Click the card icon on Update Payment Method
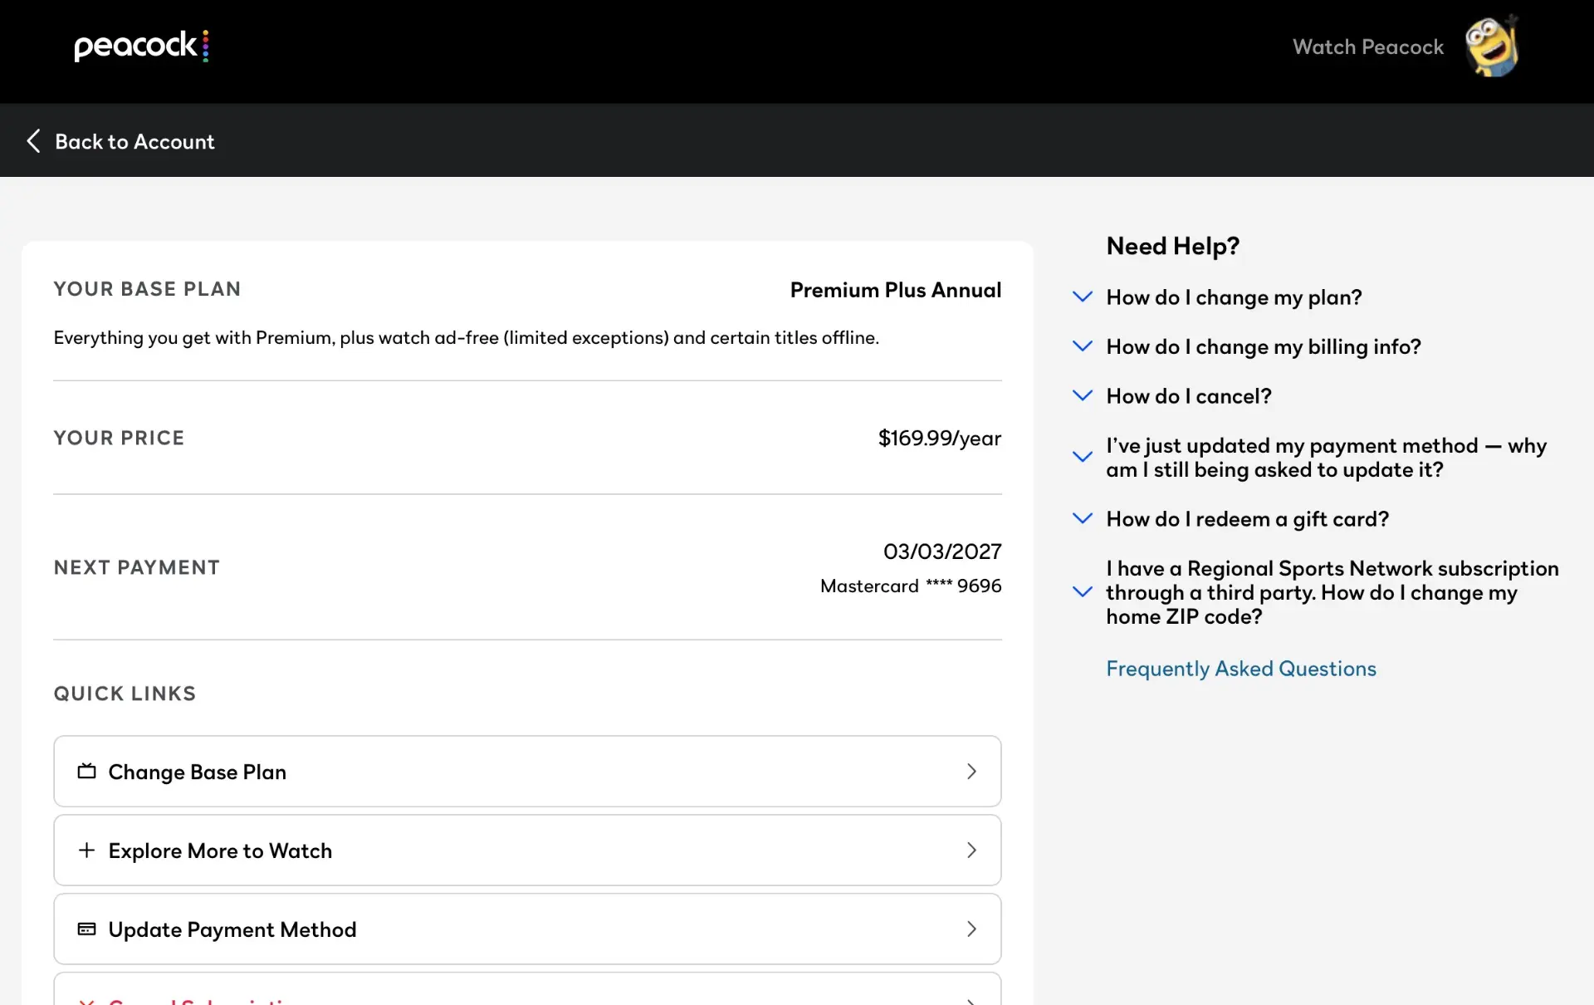The height and width of the screenshot is (1005, 1594). [86, 929]
